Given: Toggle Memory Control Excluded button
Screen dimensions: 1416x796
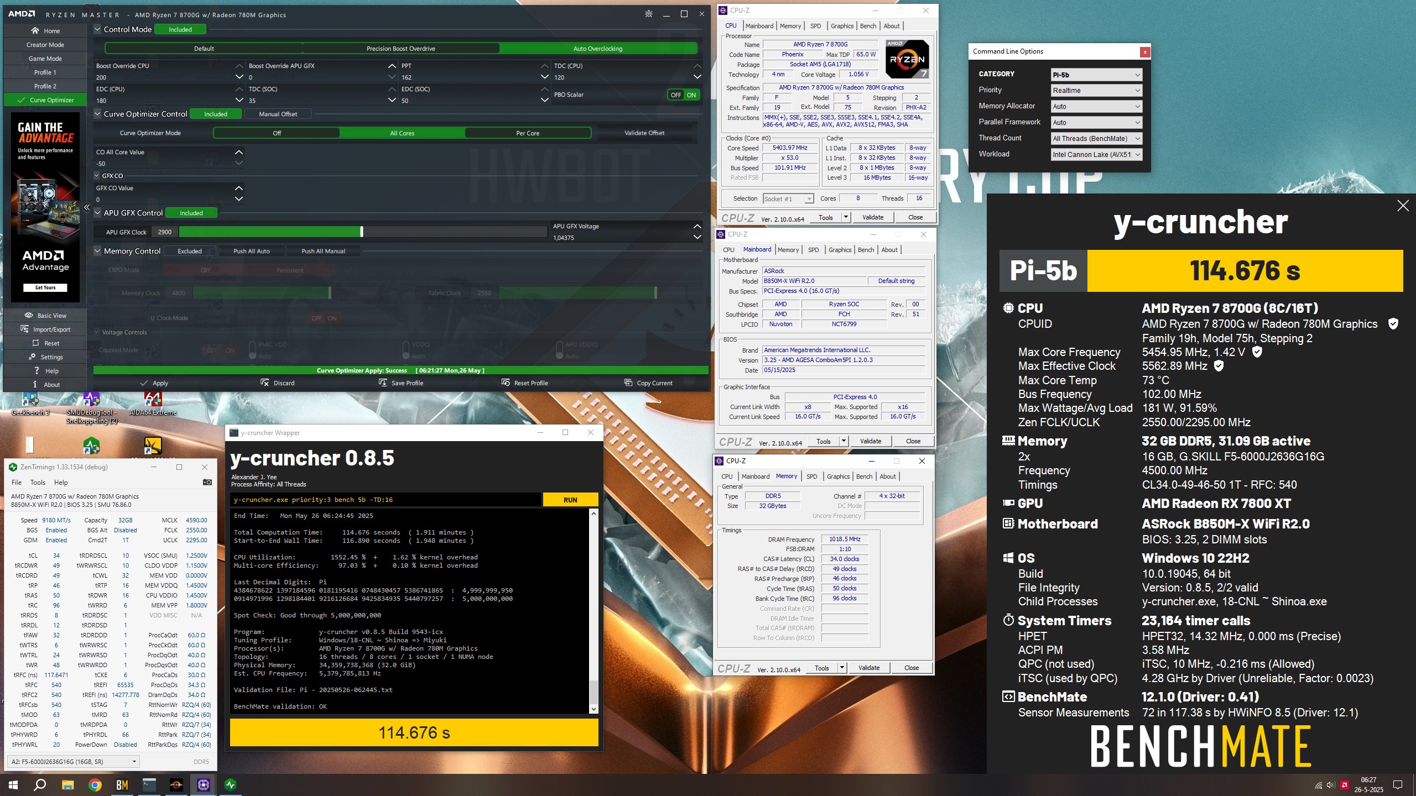Looking at the screenshot, I should coord(190,252).
